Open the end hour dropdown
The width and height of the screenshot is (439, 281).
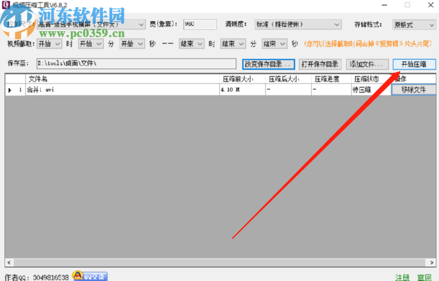click(191, 44)
